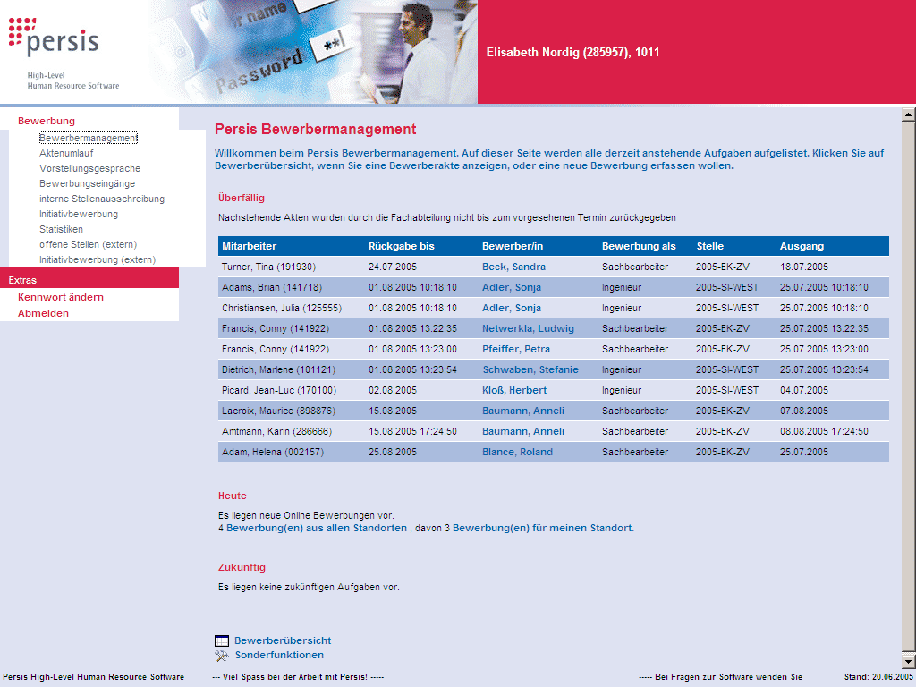The height and width of the screenshot is (687, 916).
Task: Open the Bewerbung menu section
Action: click(x=45, y=120)
